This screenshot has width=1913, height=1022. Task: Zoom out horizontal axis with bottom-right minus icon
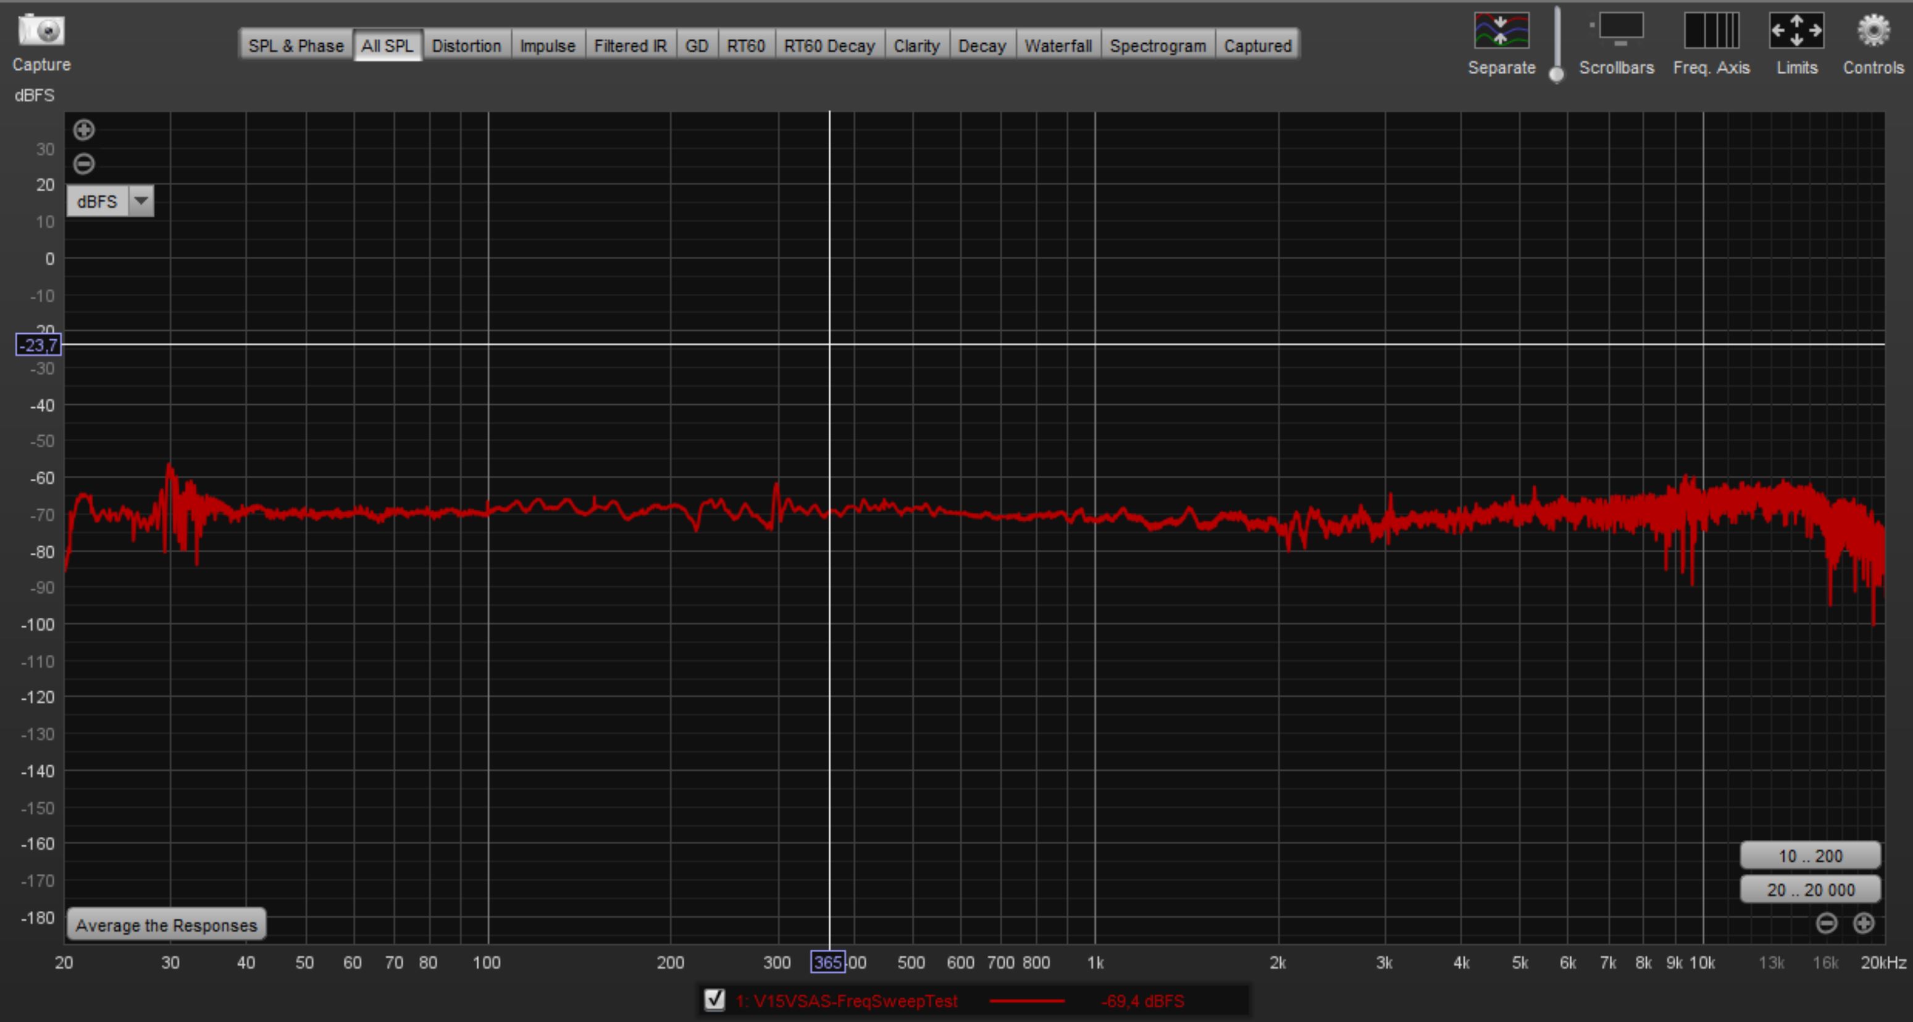pyautogui.click(x=1826, y=923)
